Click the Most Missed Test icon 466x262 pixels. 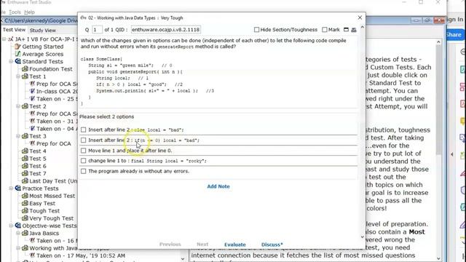click(25, 196)
